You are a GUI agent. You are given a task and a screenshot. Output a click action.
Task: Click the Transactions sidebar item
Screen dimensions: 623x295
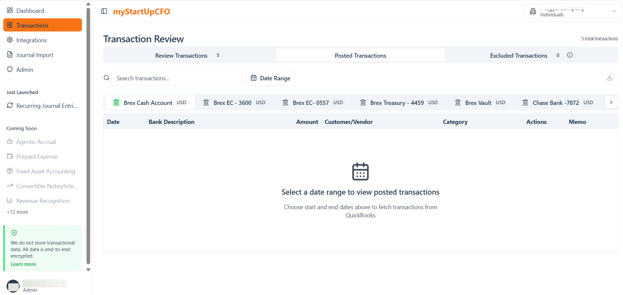click(43, 25)
